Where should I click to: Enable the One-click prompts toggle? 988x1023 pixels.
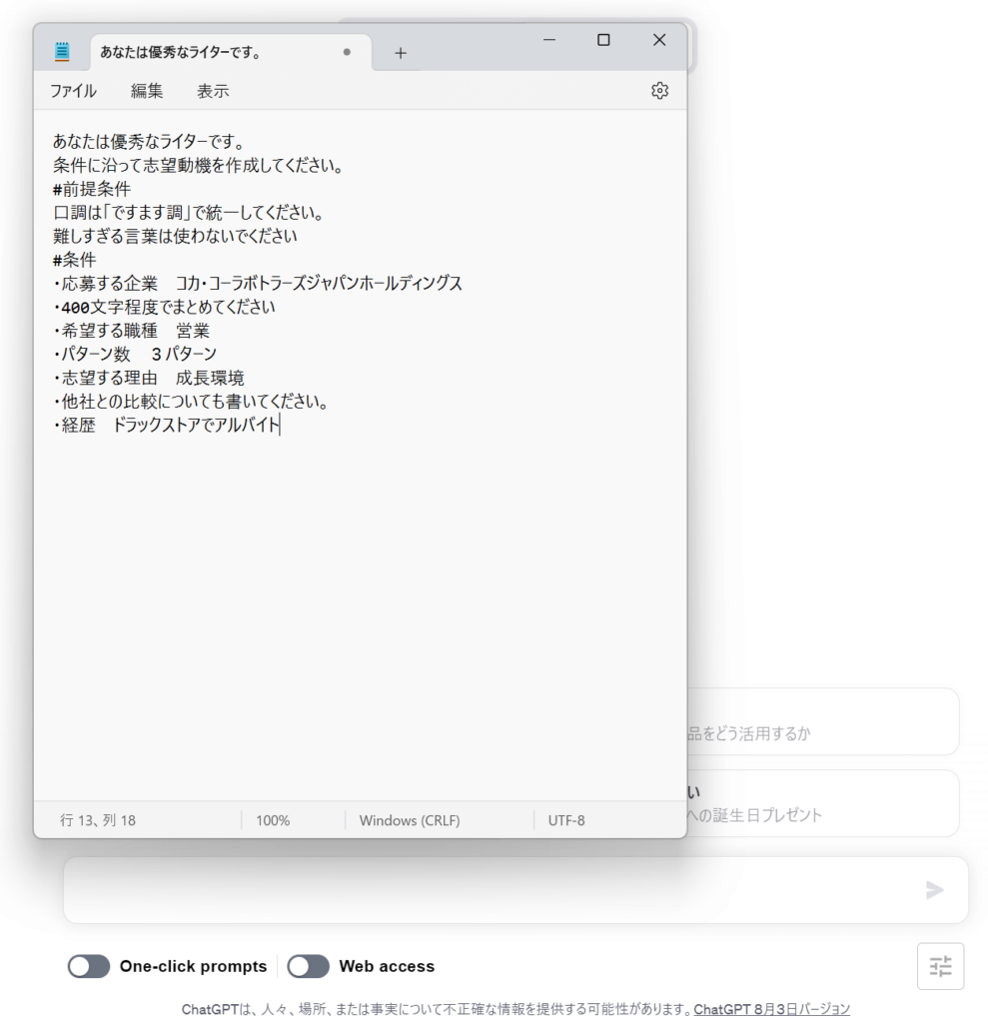(x=89, y=966)
